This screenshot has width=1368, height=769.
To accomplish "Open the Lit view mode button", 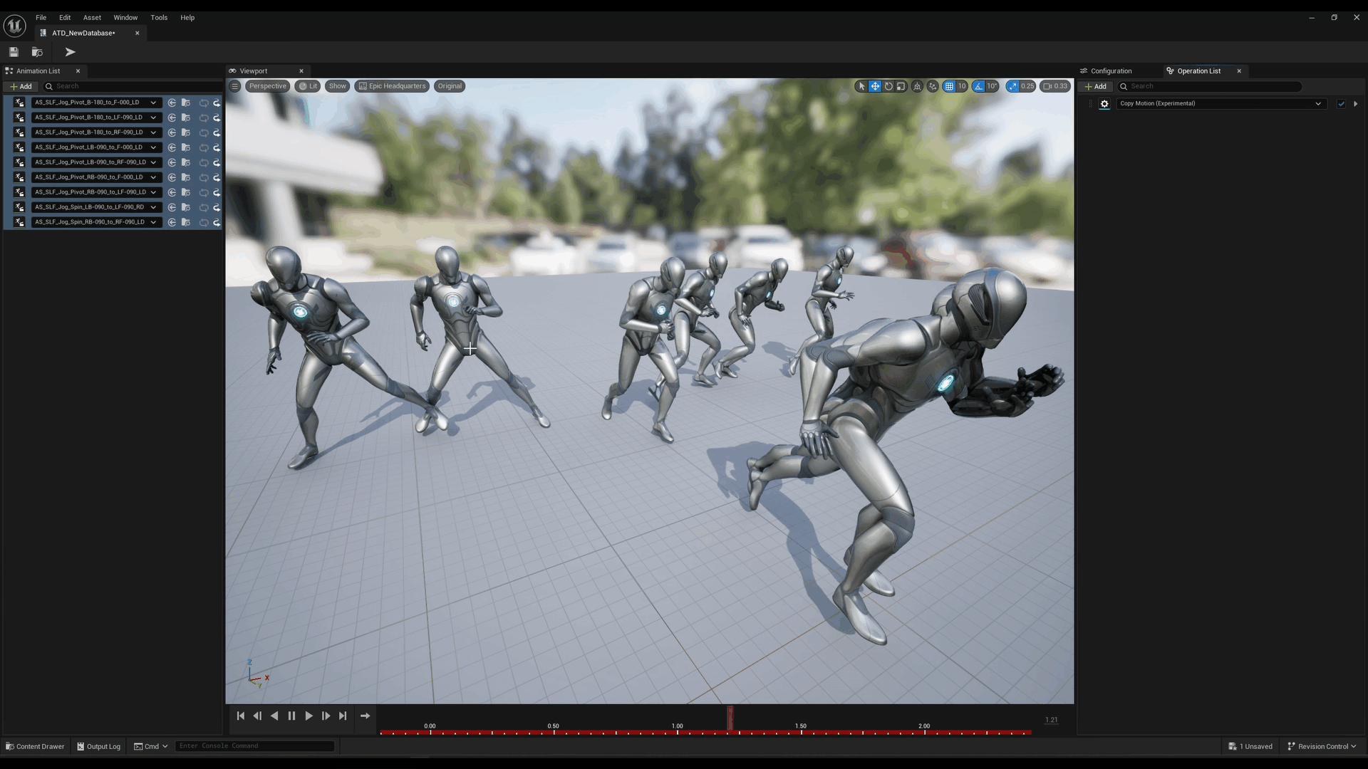I will [308, 86].
